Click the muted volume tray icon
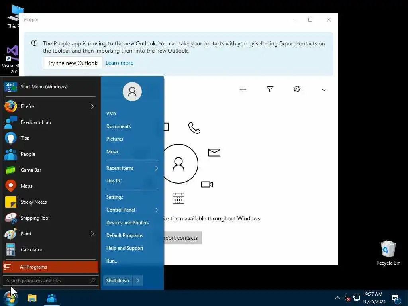This screenshot has width=408, height=306. click(347, 298)
